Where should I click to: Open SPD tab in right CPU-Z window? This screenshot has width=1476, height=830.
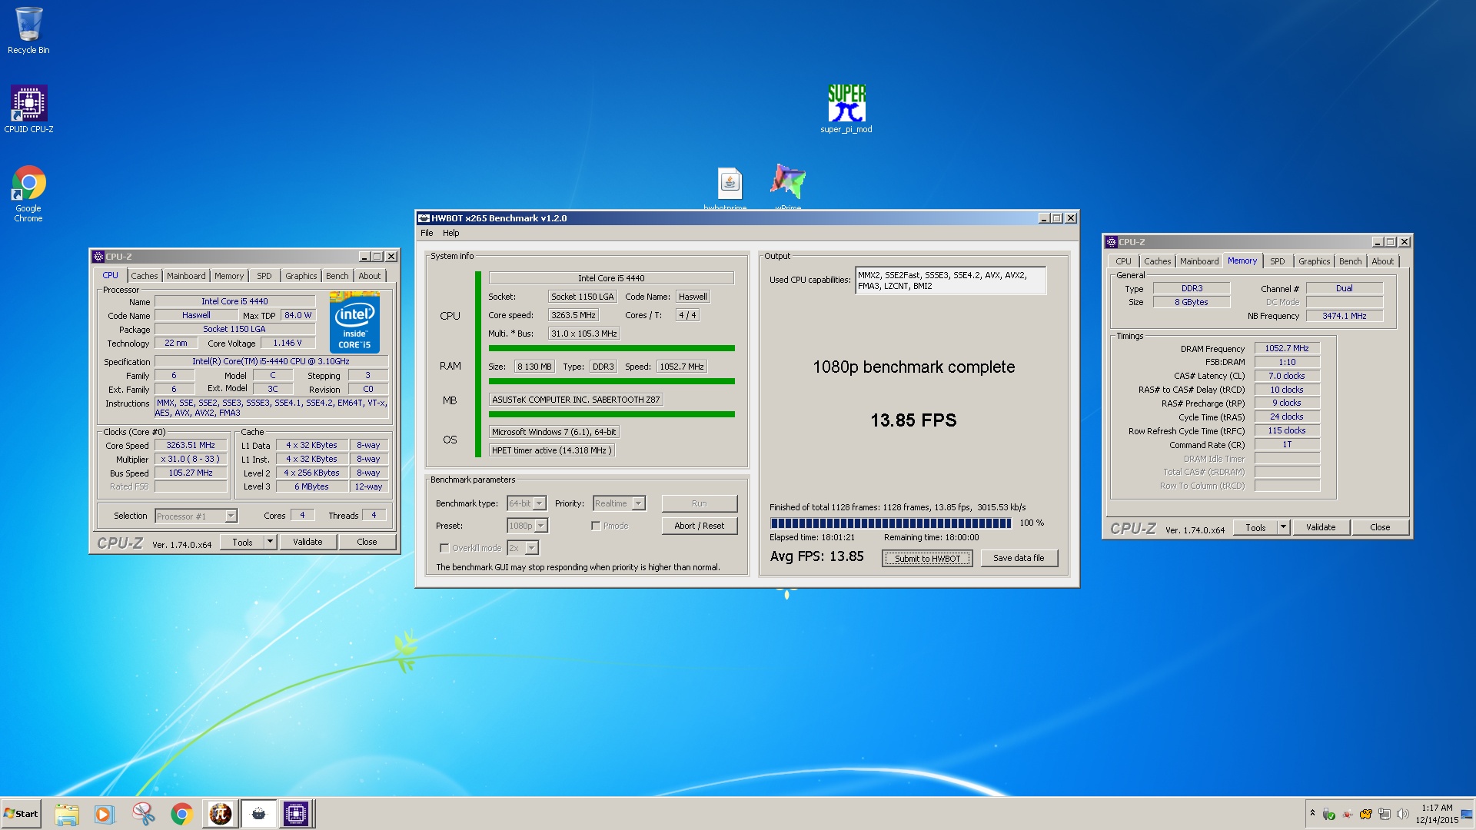point(1278,261)
